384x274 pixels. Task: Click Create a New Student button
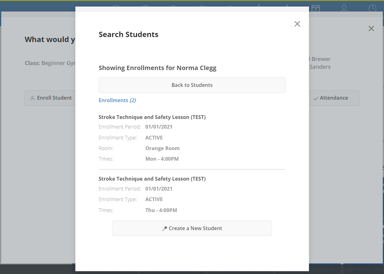(192, 228)
